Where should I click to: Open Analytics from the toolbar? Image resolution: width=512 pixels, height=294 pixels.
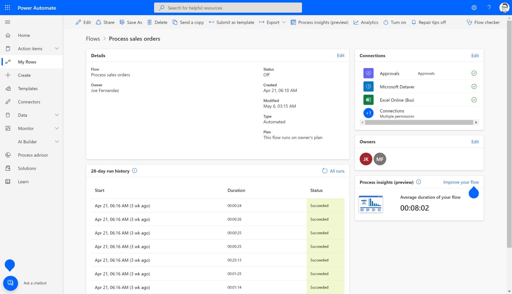click(366, 22)
